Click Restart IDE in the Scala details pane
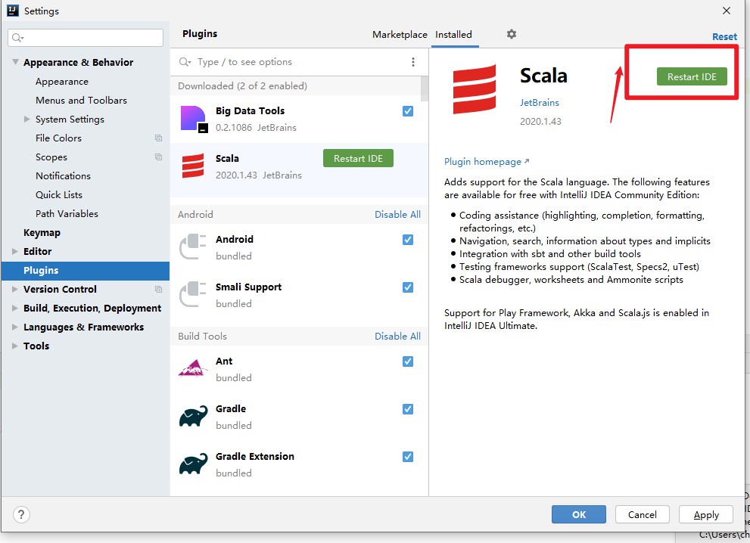The height and width of the screenshot is (543, 750). point(692,76)
